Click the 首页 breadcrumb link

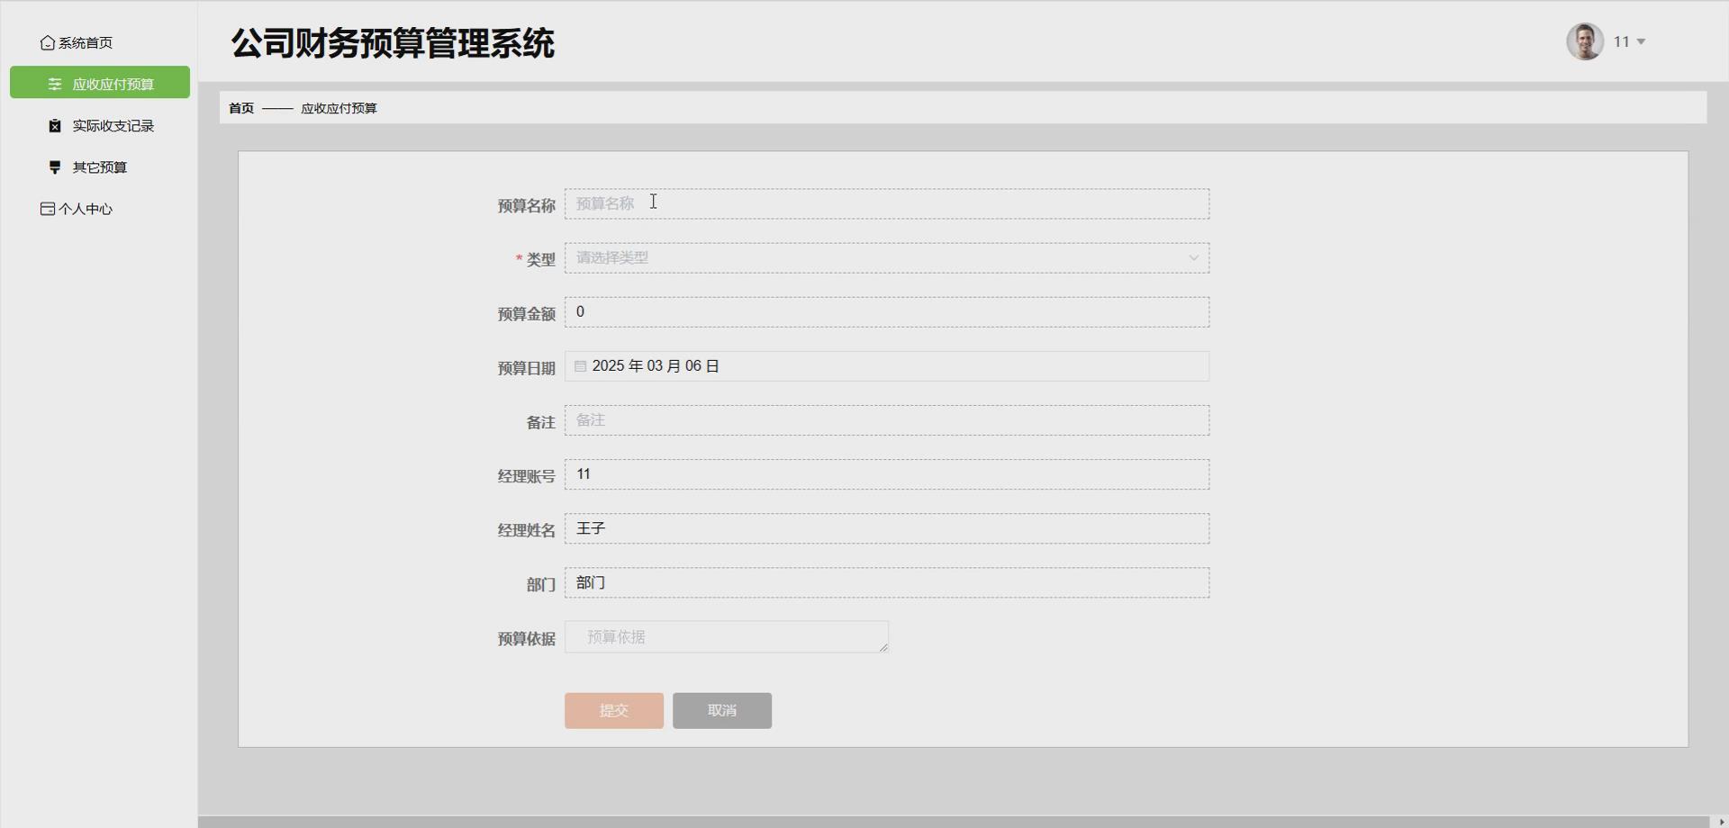240,107
